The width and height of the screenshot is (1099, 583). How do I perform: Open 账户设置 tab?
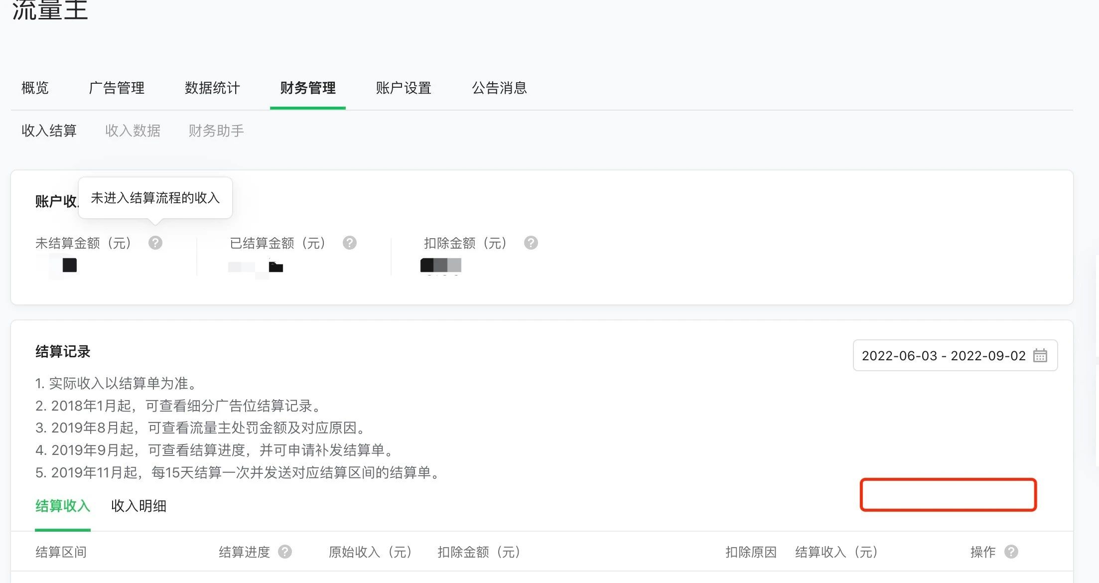[x=404, y=88]
